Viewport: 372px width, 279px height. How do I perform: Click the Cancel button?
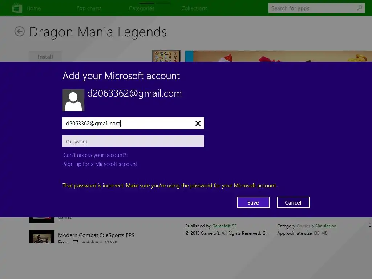(293, 202)
